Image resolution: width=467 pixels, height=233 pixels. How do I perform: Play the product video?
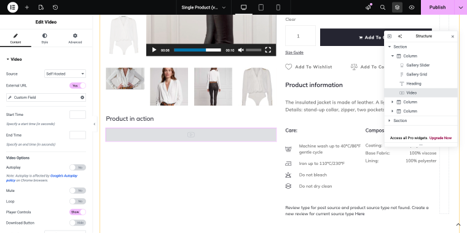(154, 50)
